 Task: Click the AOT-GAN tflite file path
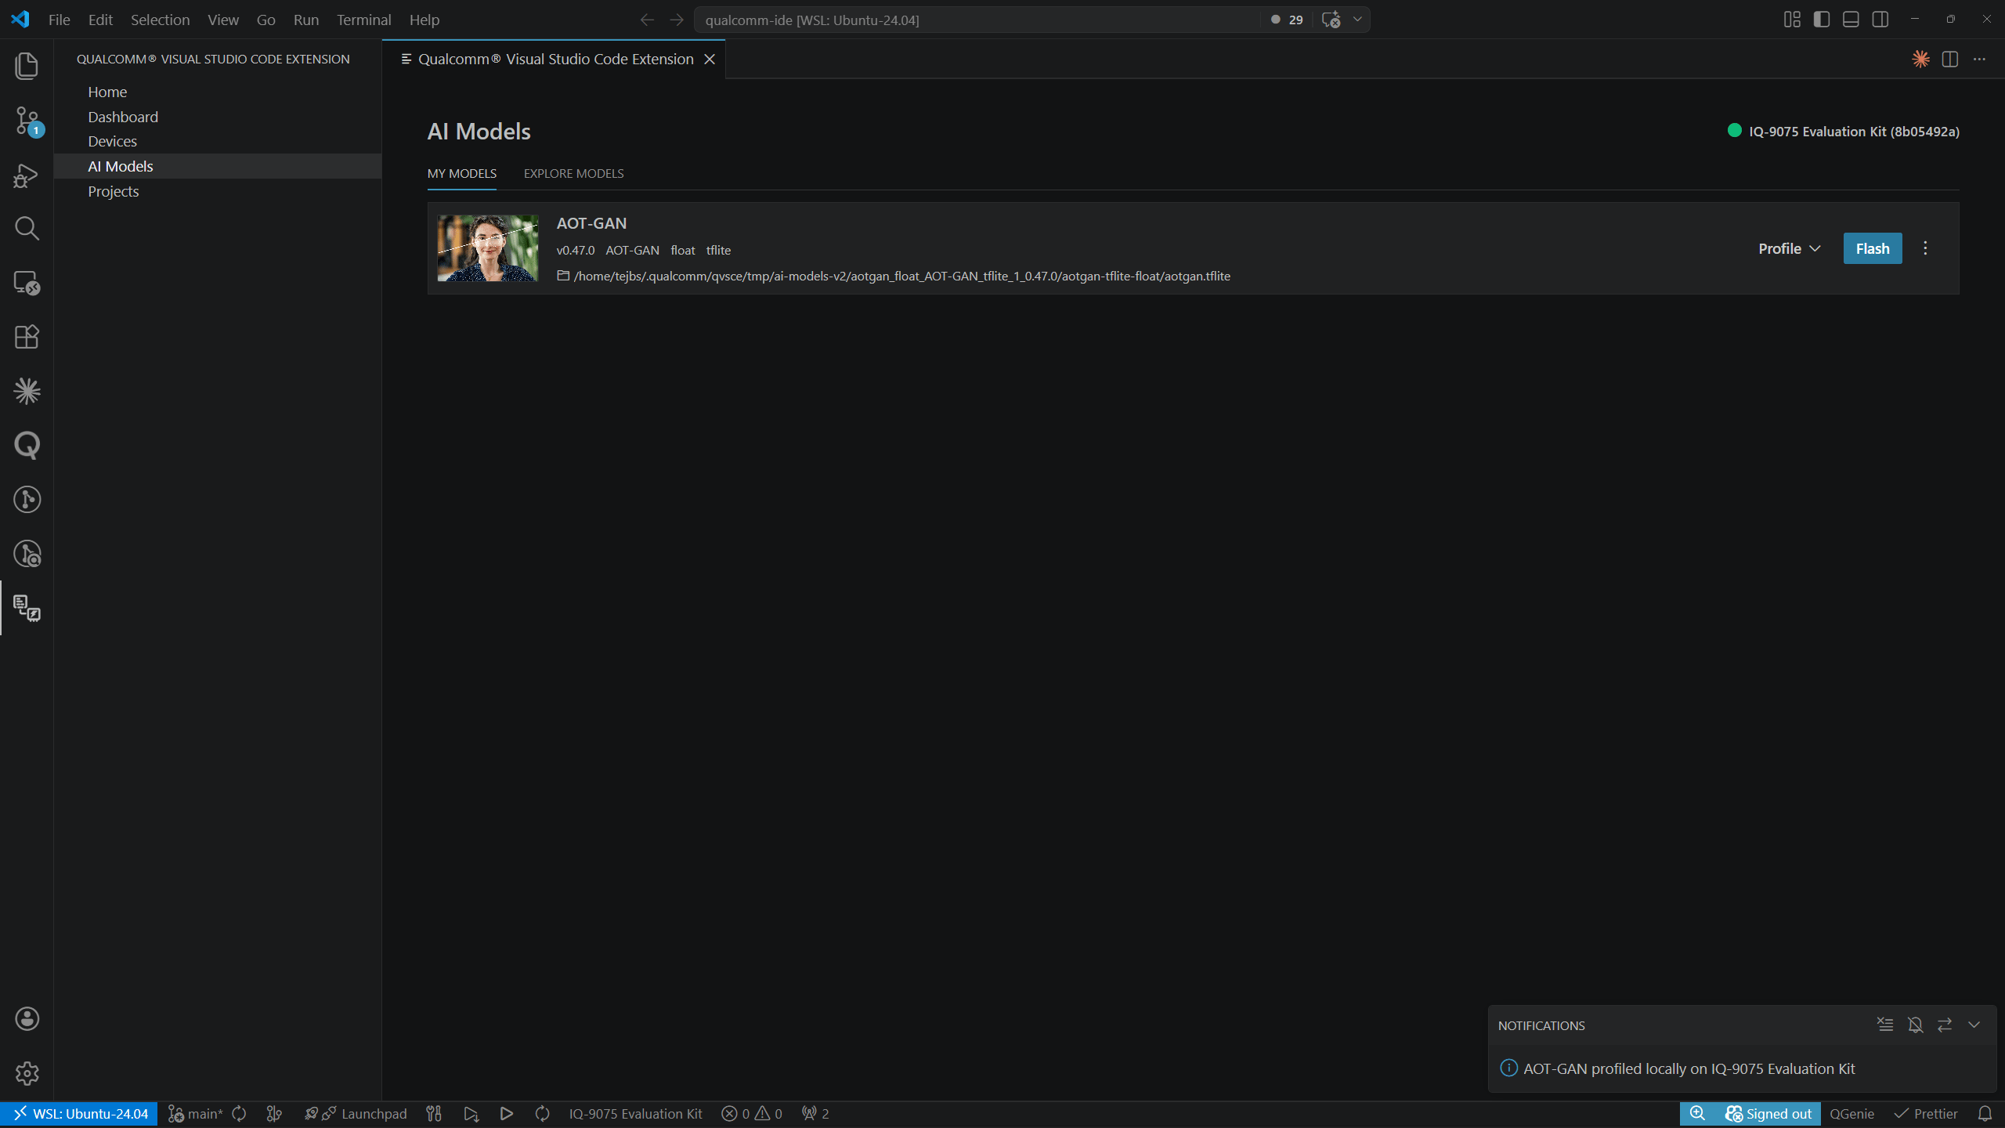[901, 276]
